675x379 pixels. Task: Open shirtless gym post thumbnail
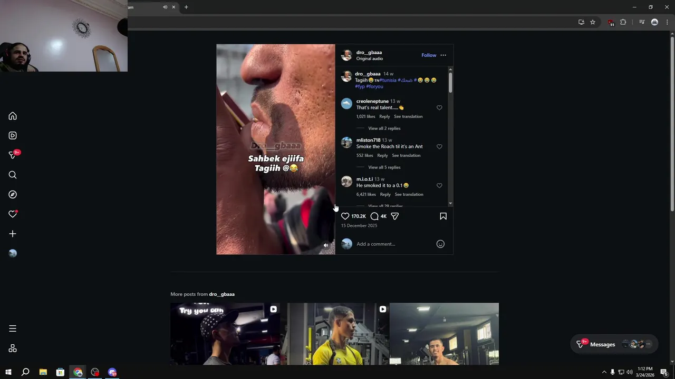click(x=444, y=334)
